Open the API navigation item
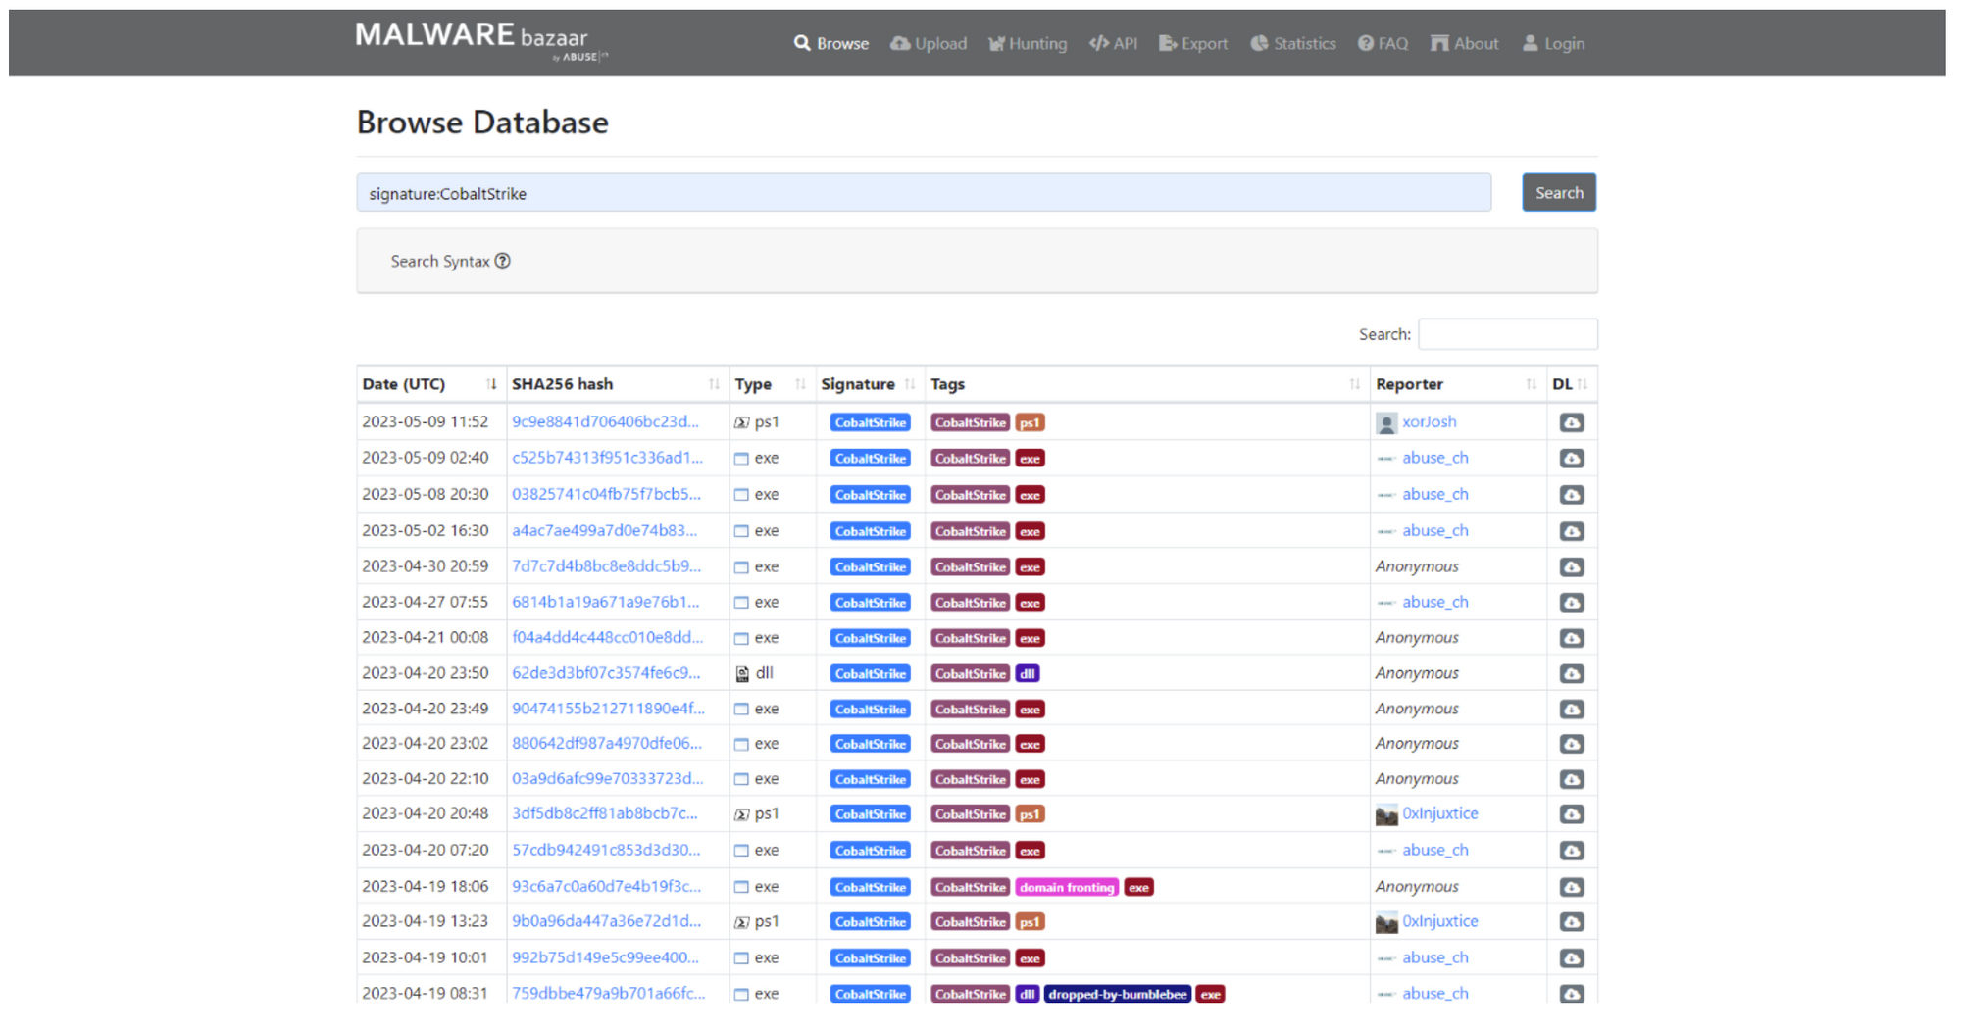 point(1114,43)
